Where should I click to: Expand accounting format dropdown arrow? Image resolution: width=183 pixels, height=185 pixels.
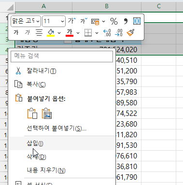(104, 21)
